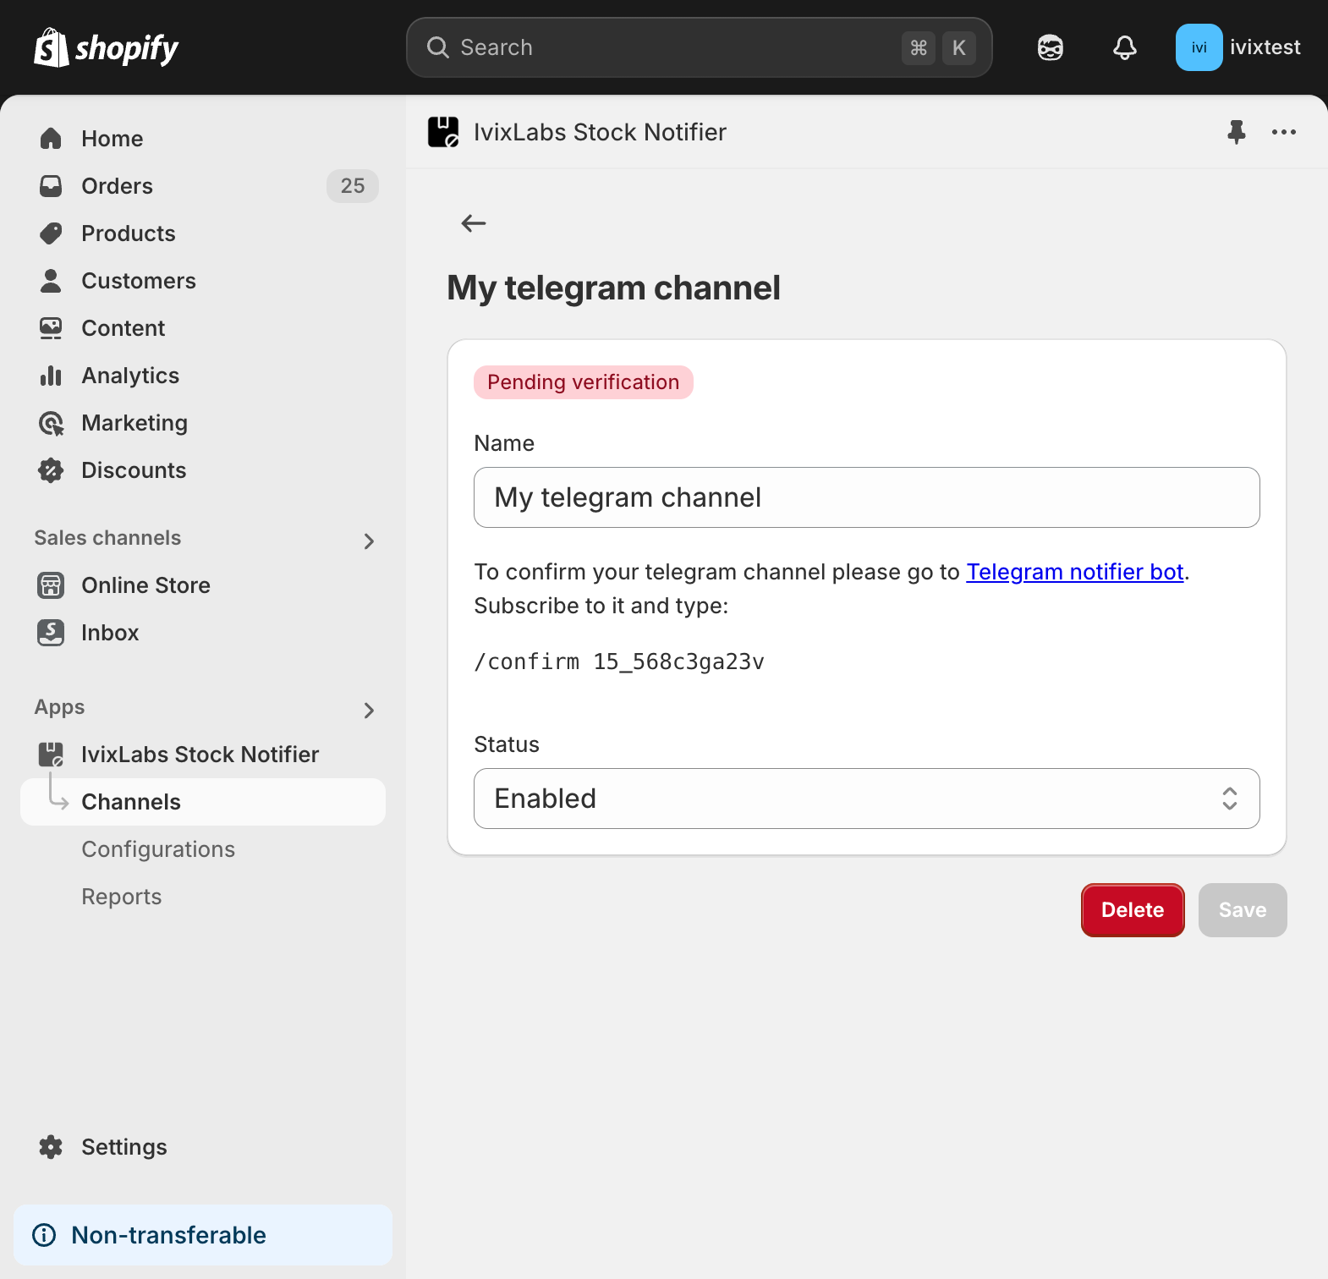This screenshot has height=1279, width=1328.
Task: Click the Settings gear icon
Action: point(51,1147)
